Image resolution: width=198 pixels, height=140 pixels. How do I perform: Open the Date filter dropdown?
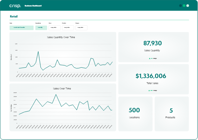pos(21,28)
